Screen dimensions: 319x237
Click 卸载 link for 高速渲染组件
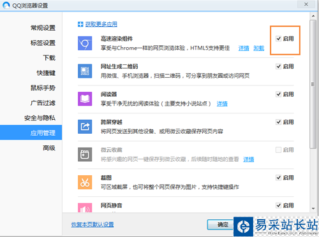click(x=259, y=48)
